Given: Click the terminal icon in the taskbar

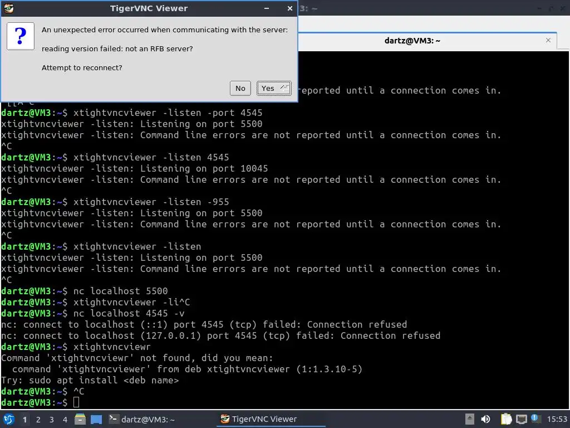Looking at the screenshot, I should click(113, 419).
